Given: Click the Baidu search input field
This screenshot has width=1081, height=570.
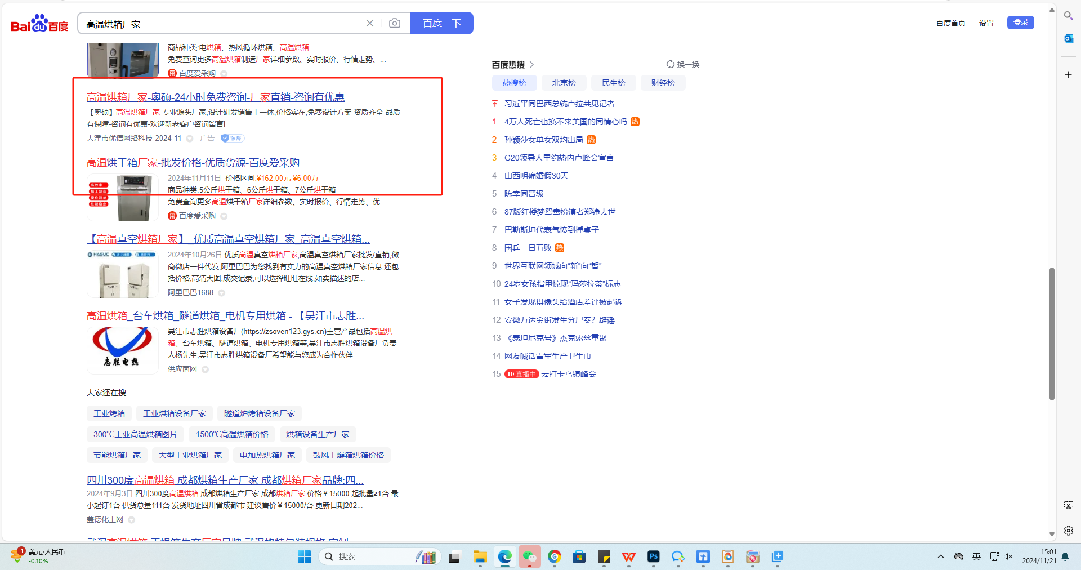Looking at the screenshot, I should [x=220, y=24].
